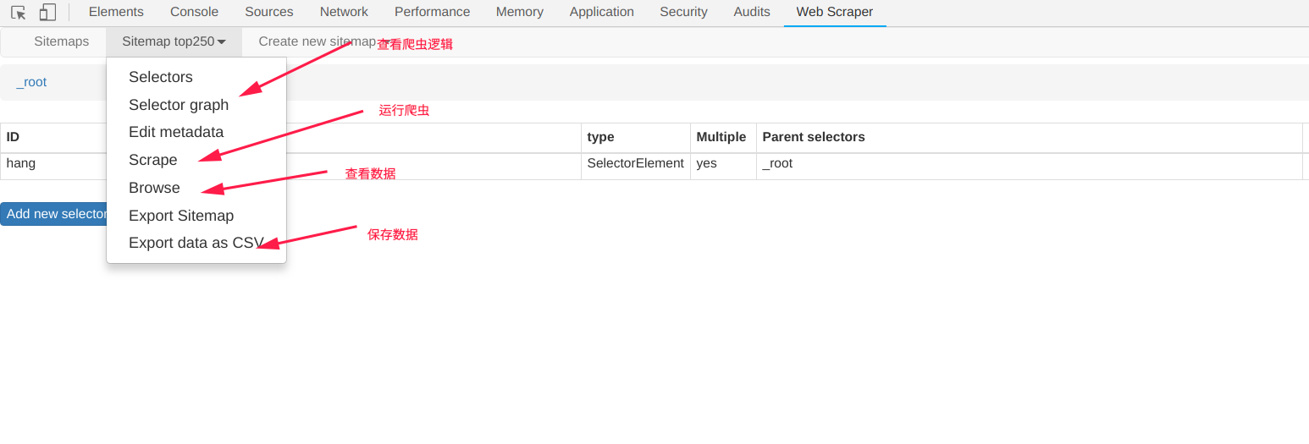
Task: Open the Console tab
Action: coord(194,12)
